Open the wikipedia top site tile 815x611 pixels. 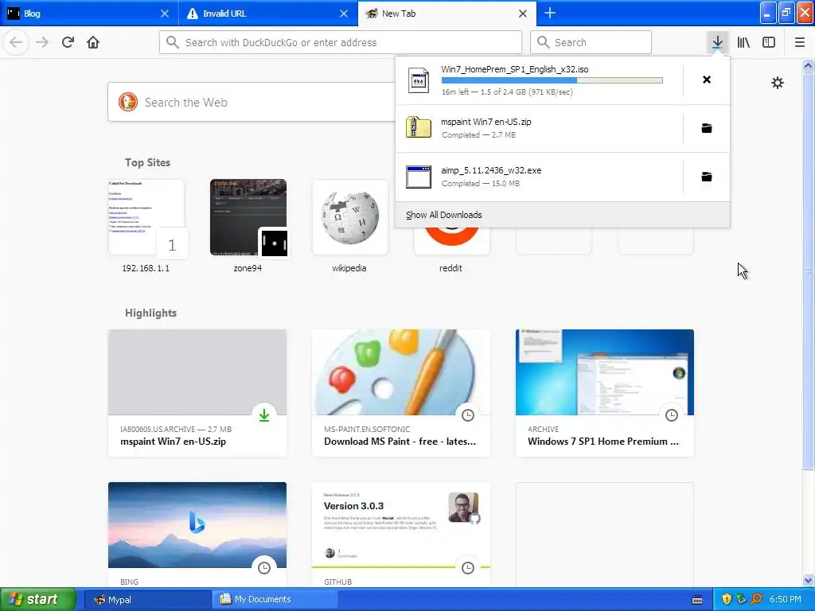point(350,217)
